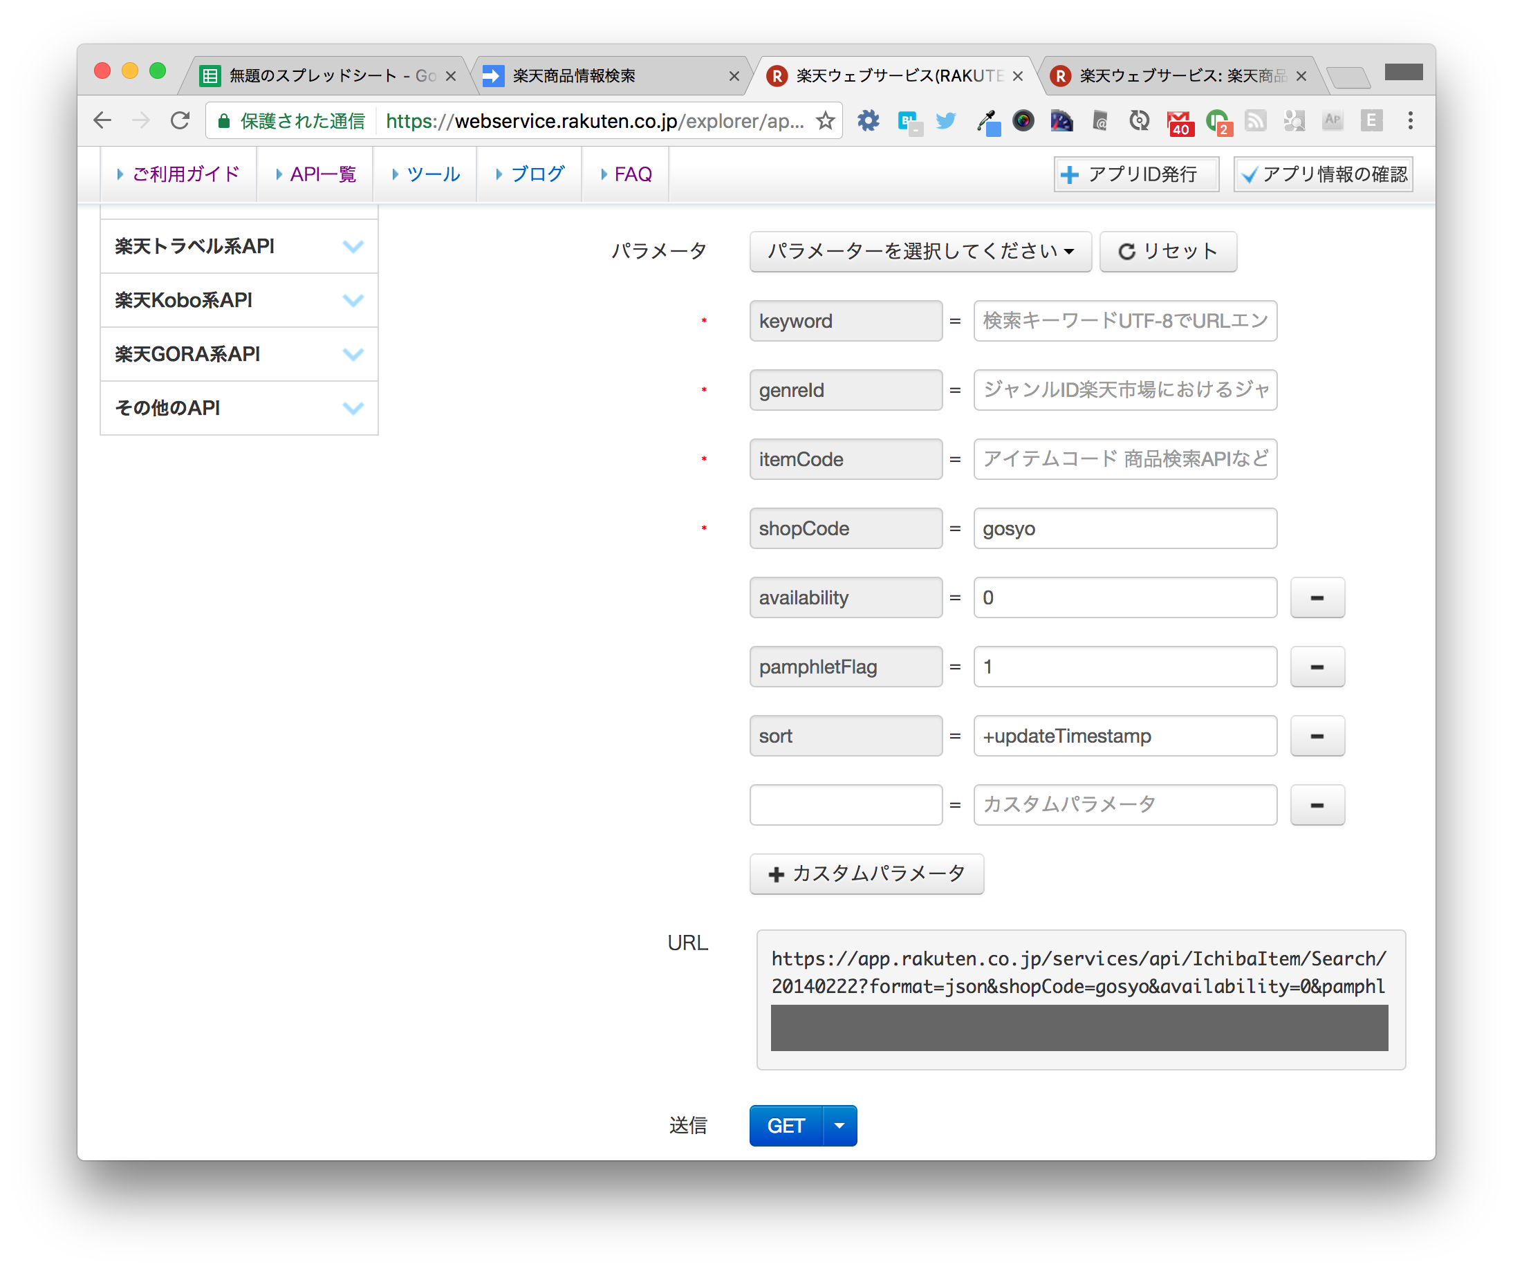Click the greyed AP extension icon
The width and height of the screenshot is (1513, 1271).
1332,120
